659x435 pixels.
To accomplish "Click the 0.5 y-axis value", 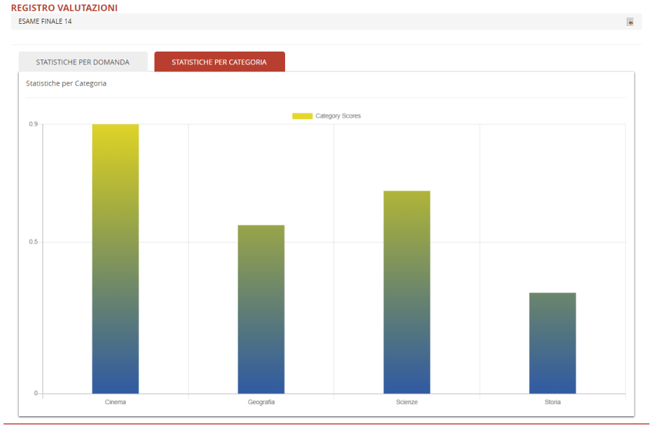I will 33,242.
